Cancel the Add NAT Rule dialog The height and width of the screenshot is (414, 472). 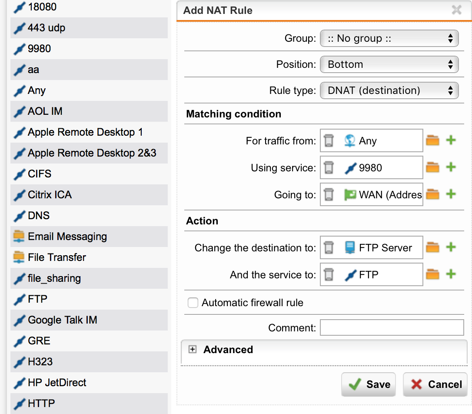[435, 384]
